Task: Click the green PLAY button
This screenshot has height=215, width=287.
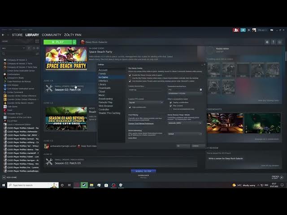Action: [58, 42]
